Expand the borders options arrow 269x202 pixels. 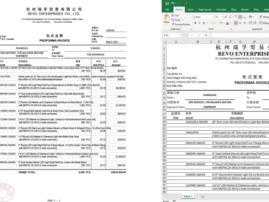pyautogui.click(x=216, y=23)
